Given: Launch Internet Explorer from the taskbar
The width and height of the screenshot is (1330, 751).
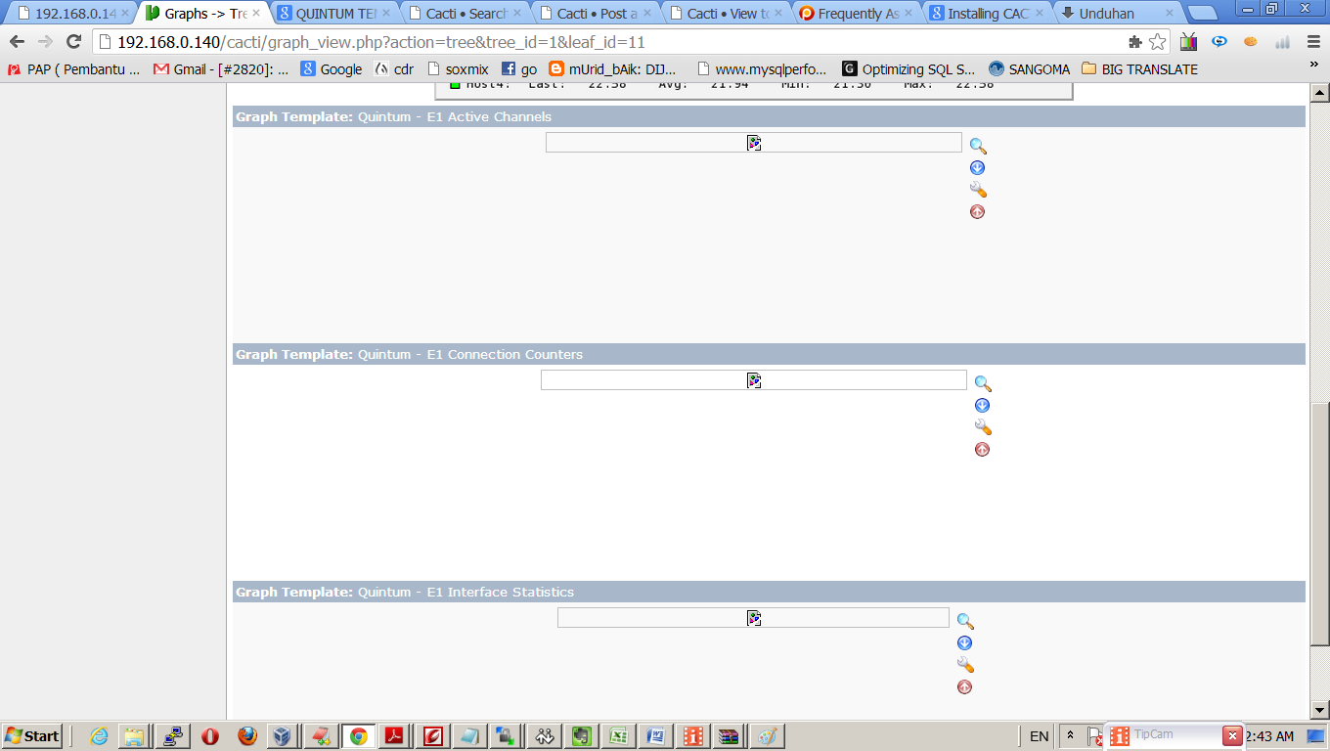Looking at the screenshot, I should click(x=99, y=736).
